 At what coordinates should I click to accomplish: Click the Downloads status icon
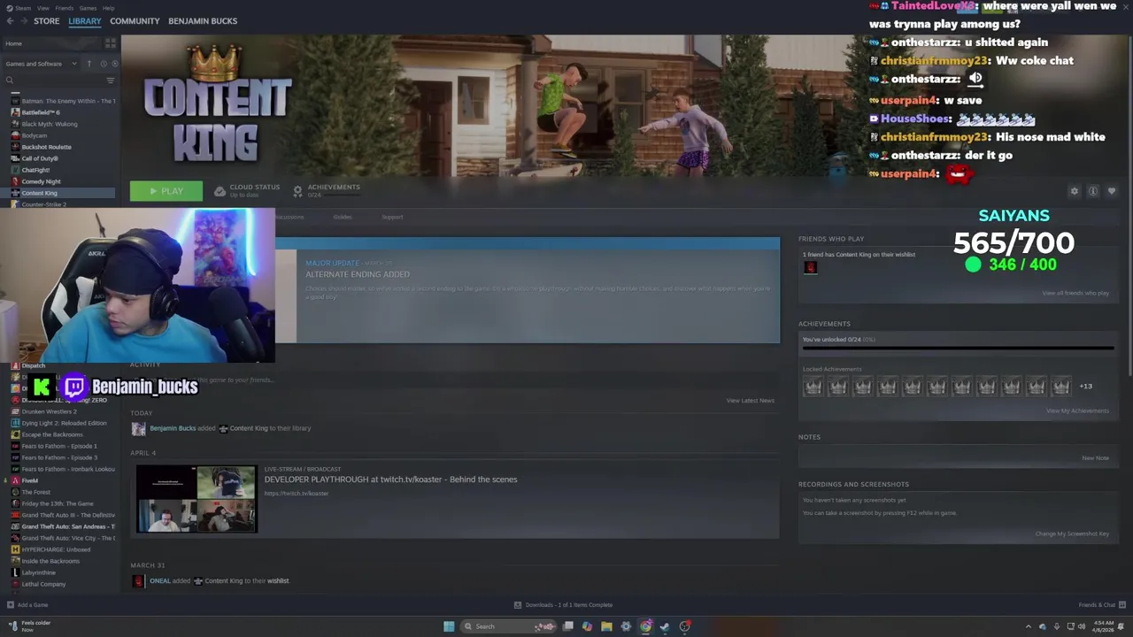pos(518,605)
